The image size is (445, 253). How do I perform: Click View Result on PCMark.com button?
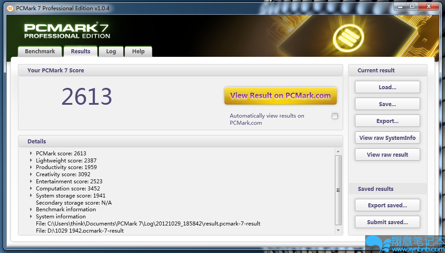pyautogui.click(x=280, y=96)
